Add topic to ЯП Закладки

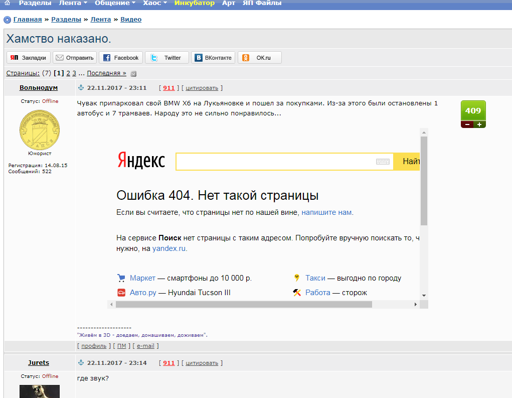click(x=29, y=58)
